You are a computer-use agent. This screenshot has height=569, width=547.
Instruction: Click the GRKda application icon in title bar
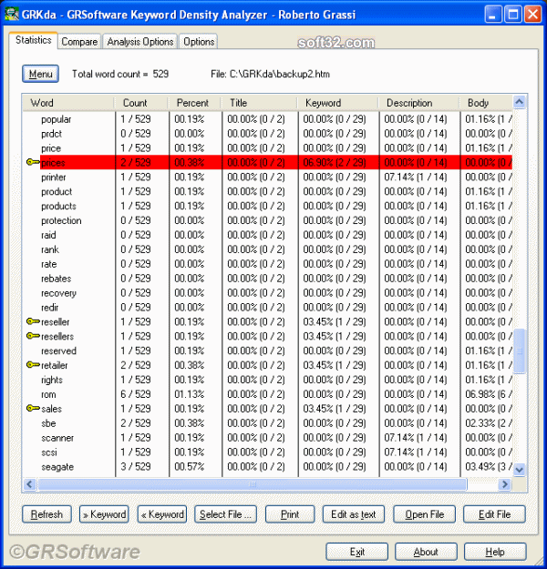[x=12, y=15]
